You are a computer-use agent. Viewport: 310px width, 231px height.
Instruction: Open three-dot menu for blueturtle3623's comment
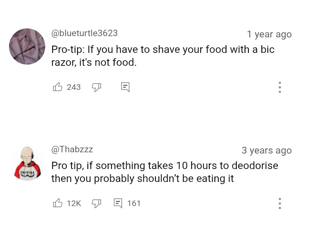(280, 87)
